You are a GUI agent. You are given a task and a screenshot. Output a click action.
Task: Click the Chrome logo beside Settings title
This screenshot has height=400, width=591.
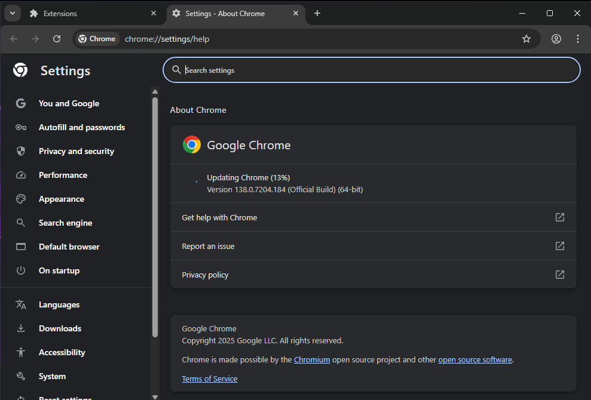[x=20, y=70]
